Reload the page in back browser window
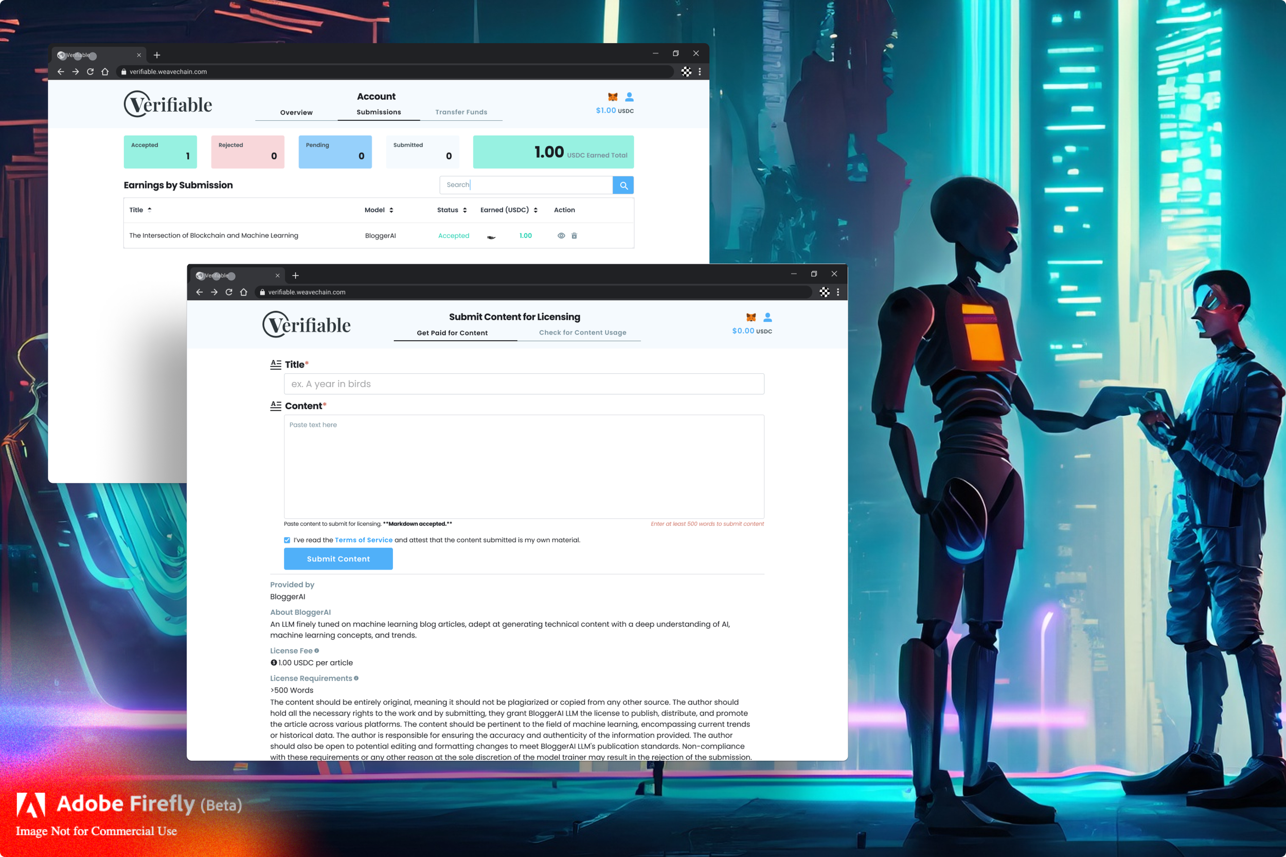The height and width of the screenshot is (857, 1286). [90, 71]
